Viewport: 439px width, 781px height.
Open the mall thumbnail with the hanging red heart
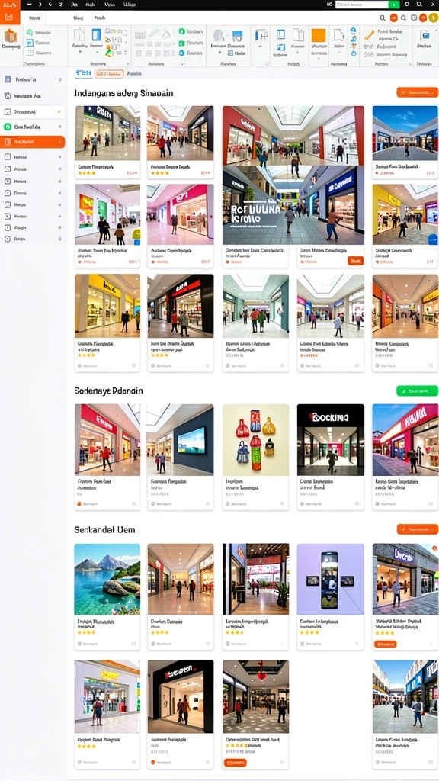pos(256,696)
